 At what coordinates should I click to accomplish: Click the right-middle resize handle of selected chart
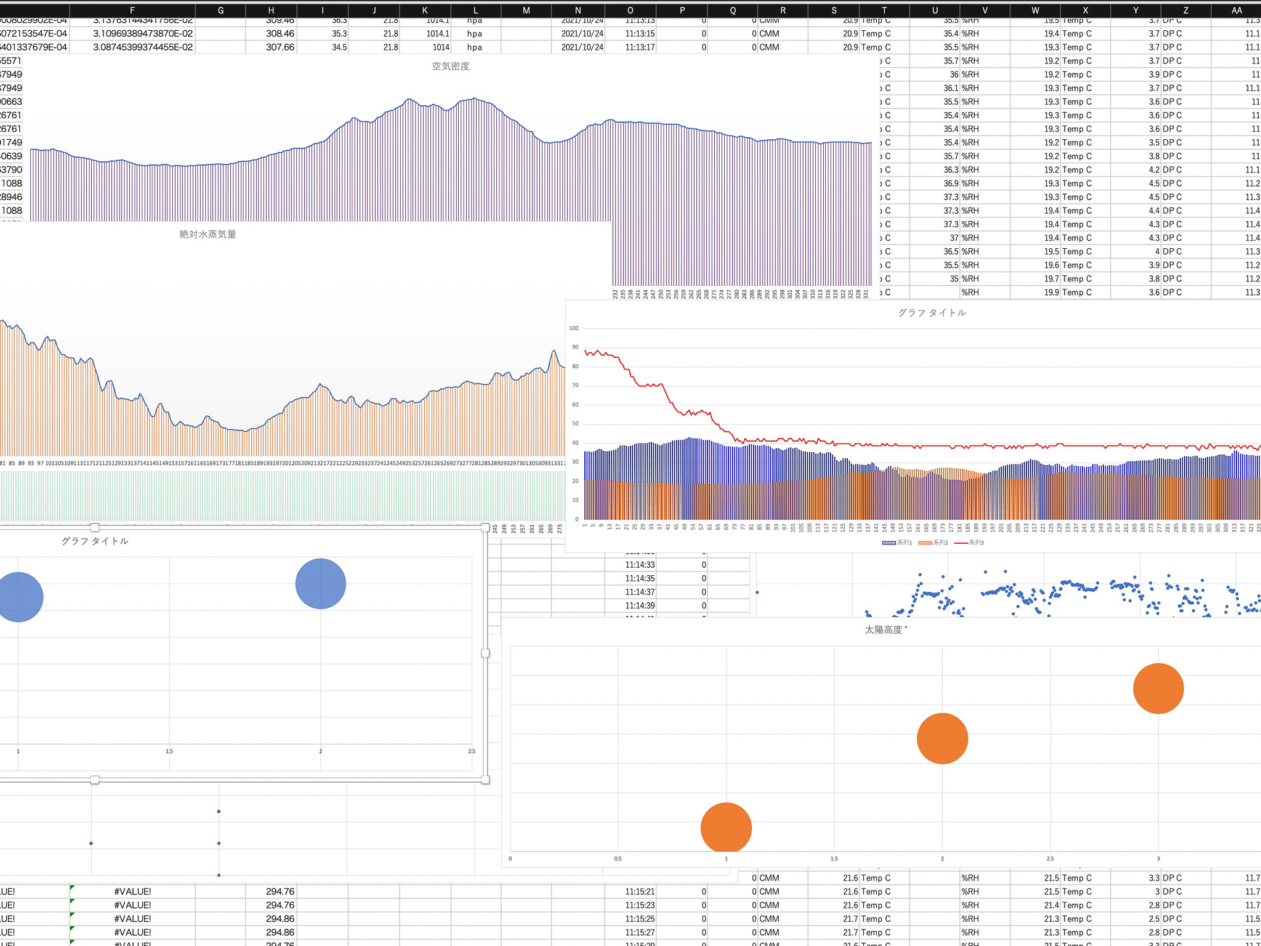[x=485, y=653]
